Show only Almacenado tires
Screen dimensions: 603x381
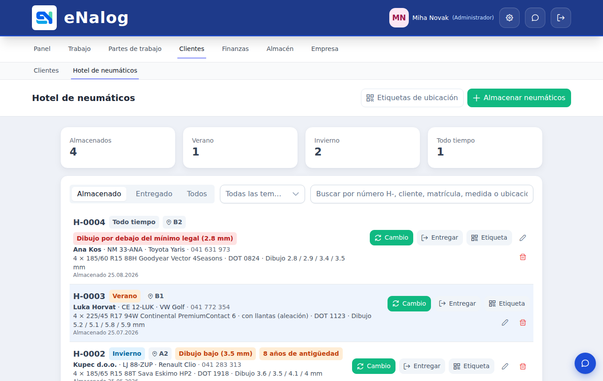coord(99,194)
